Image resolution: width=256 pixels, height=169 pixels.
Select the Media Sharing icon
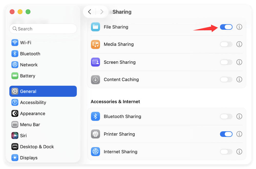tap(95, 44)
